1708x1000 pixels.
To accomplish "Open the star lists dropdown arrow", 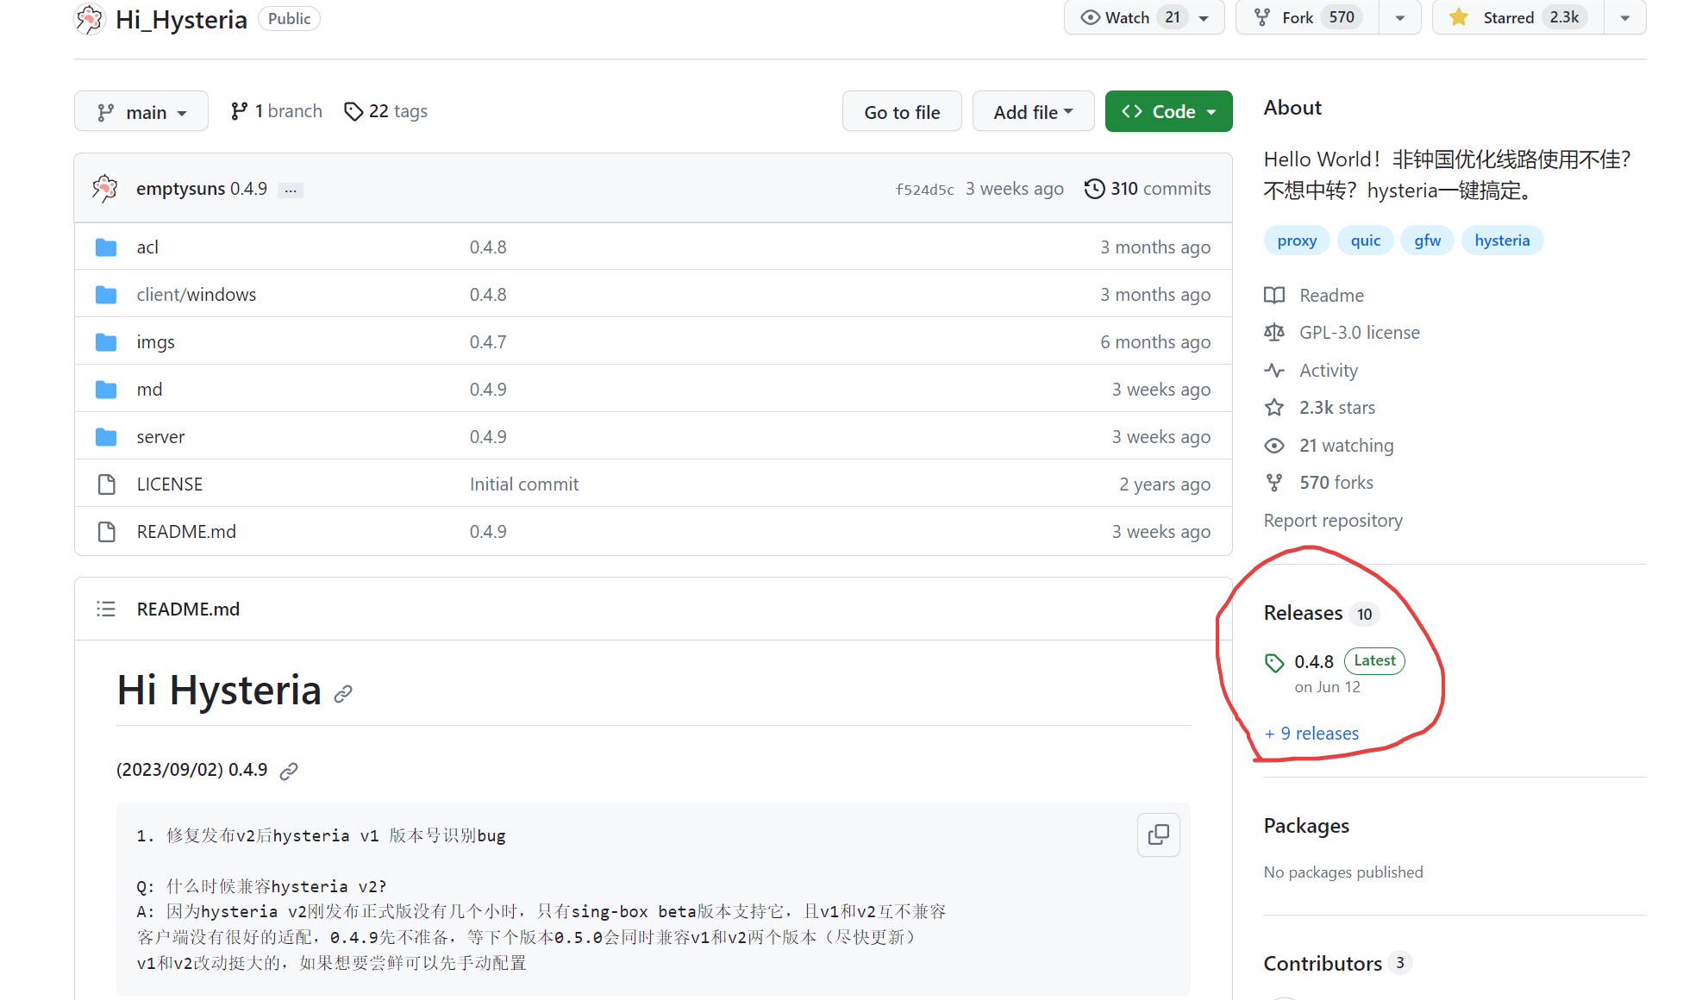I will 1624,17.
